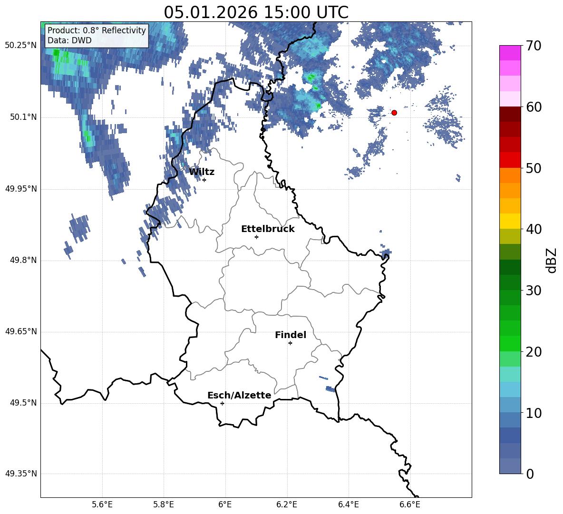Screen dimensions: 563x514
Task: Click the 50.25°N latitude label
Action: click(21, 46)
